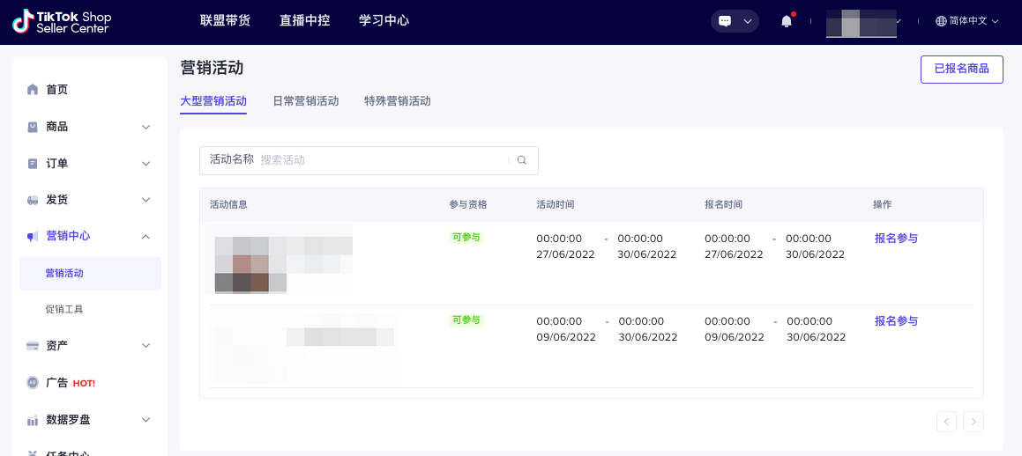Click the 营销中心 megaphone icon
This screenshot has width=1022, height=456.
click(x=33, y=236)
